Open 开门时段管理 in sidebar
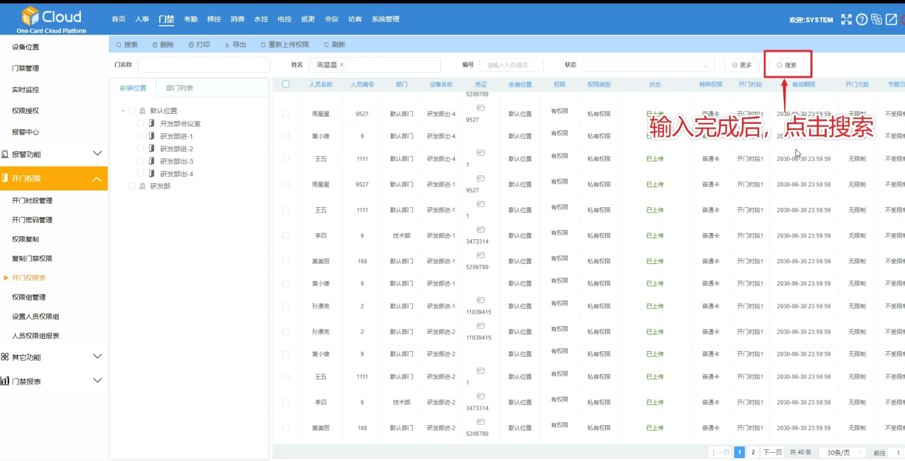 [32, 201]
